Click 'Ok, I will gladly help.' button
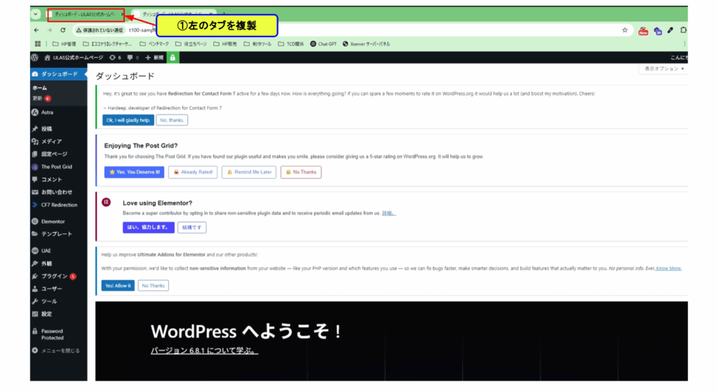Viewport: 718px width, 392px height. point(128,120)
